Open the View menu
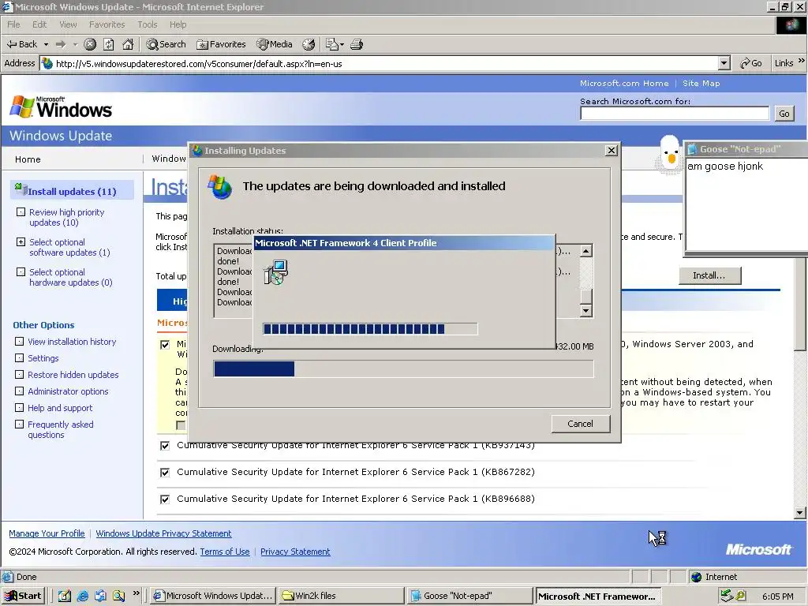Viewport: 808px width, 606px height. coord(68,24)
